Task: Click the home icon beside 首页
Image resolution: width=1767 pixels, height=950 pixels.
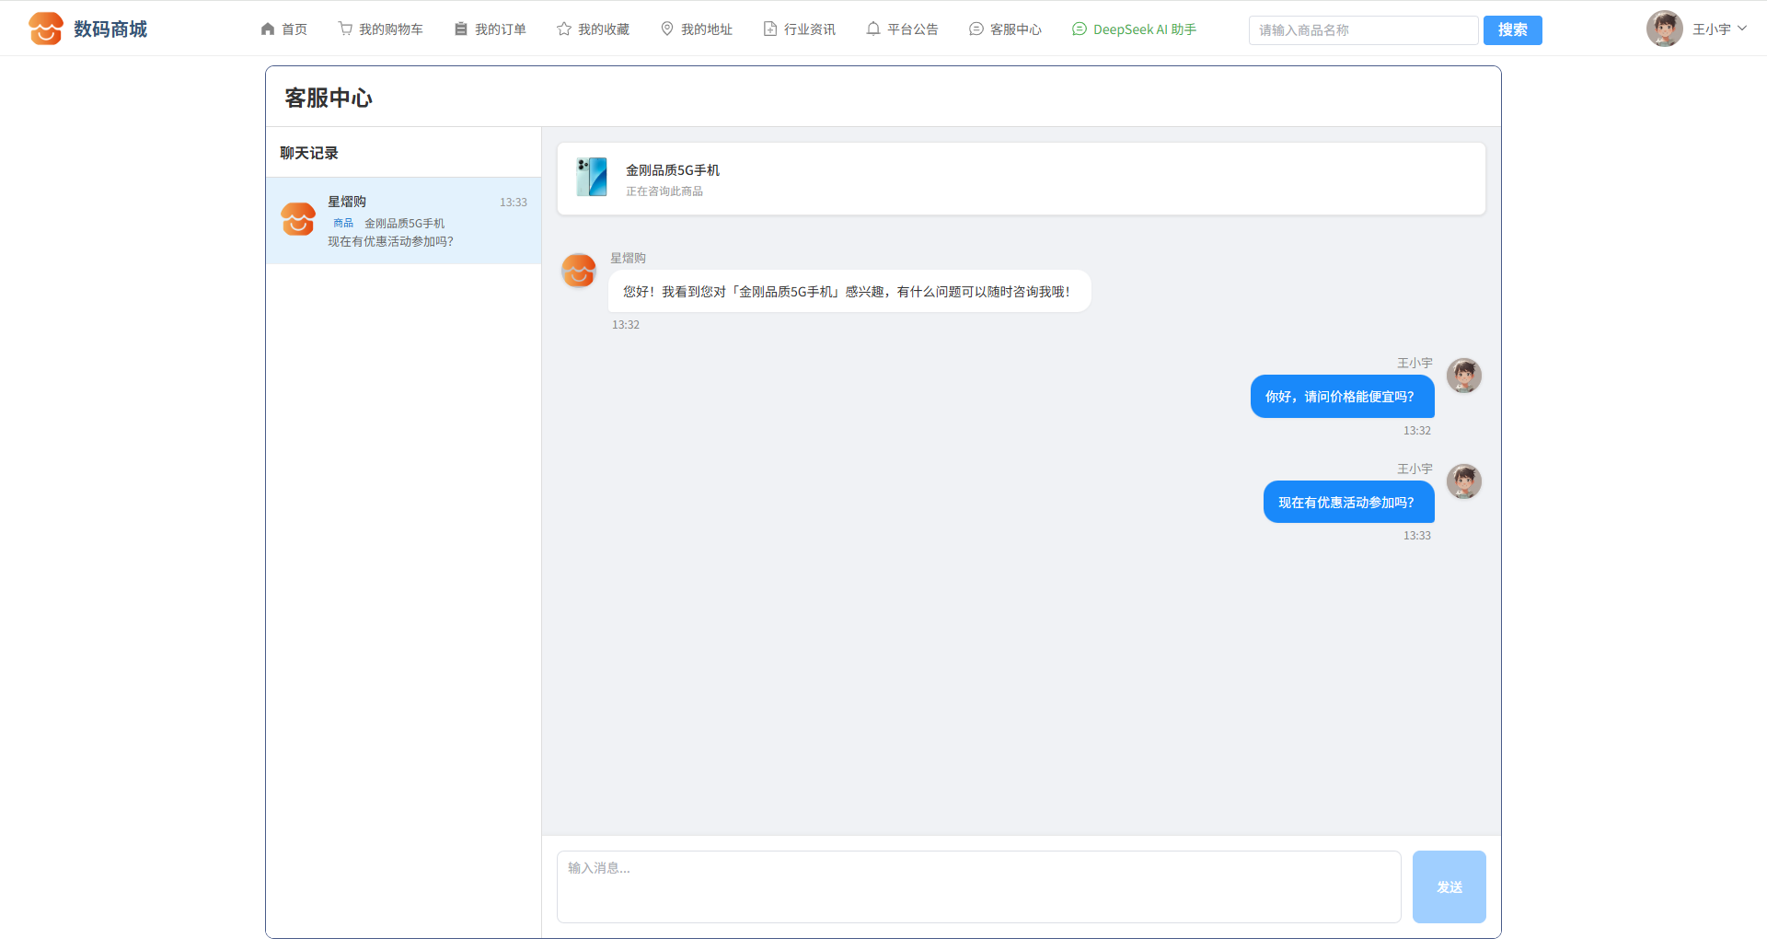Action: pyautogui.click(x=268, y=29)
